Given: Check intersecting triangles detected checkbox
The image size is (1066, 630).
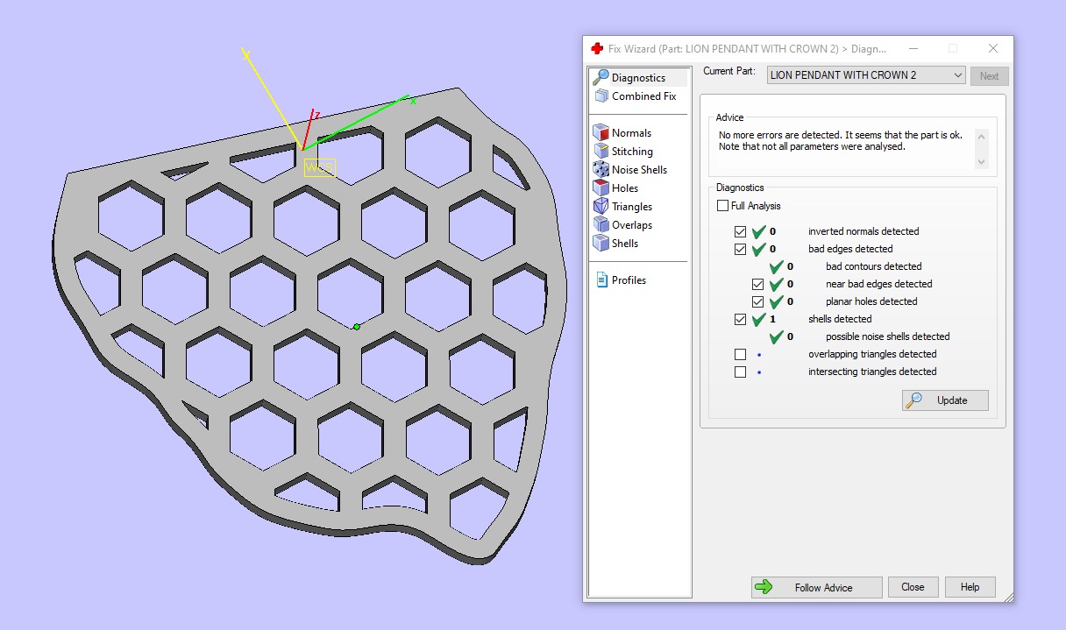Looking at the screenshot, I should coord(740,372).
